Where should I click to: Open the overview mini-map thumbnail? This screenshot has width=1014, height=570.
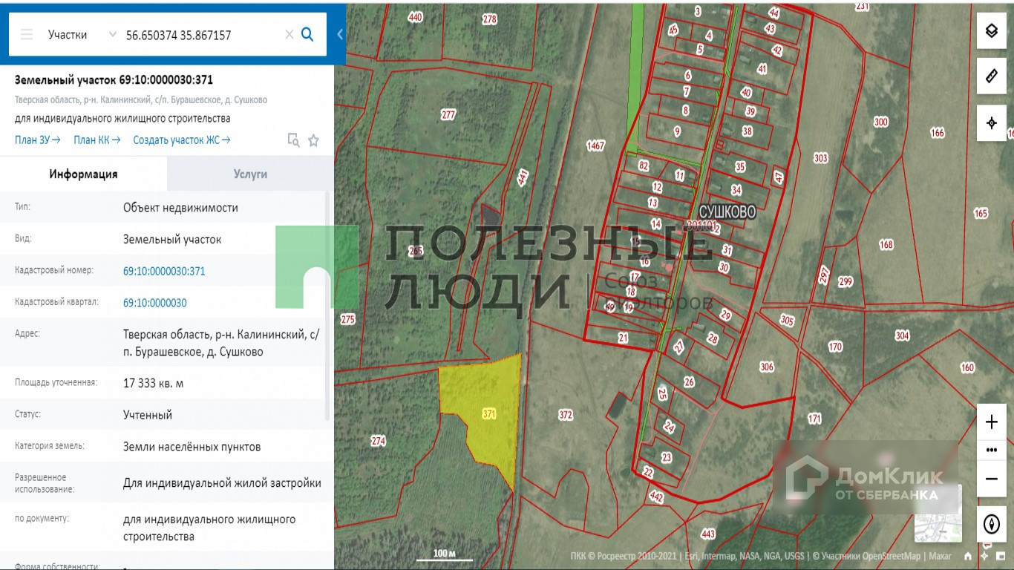[x=938, y=514]
